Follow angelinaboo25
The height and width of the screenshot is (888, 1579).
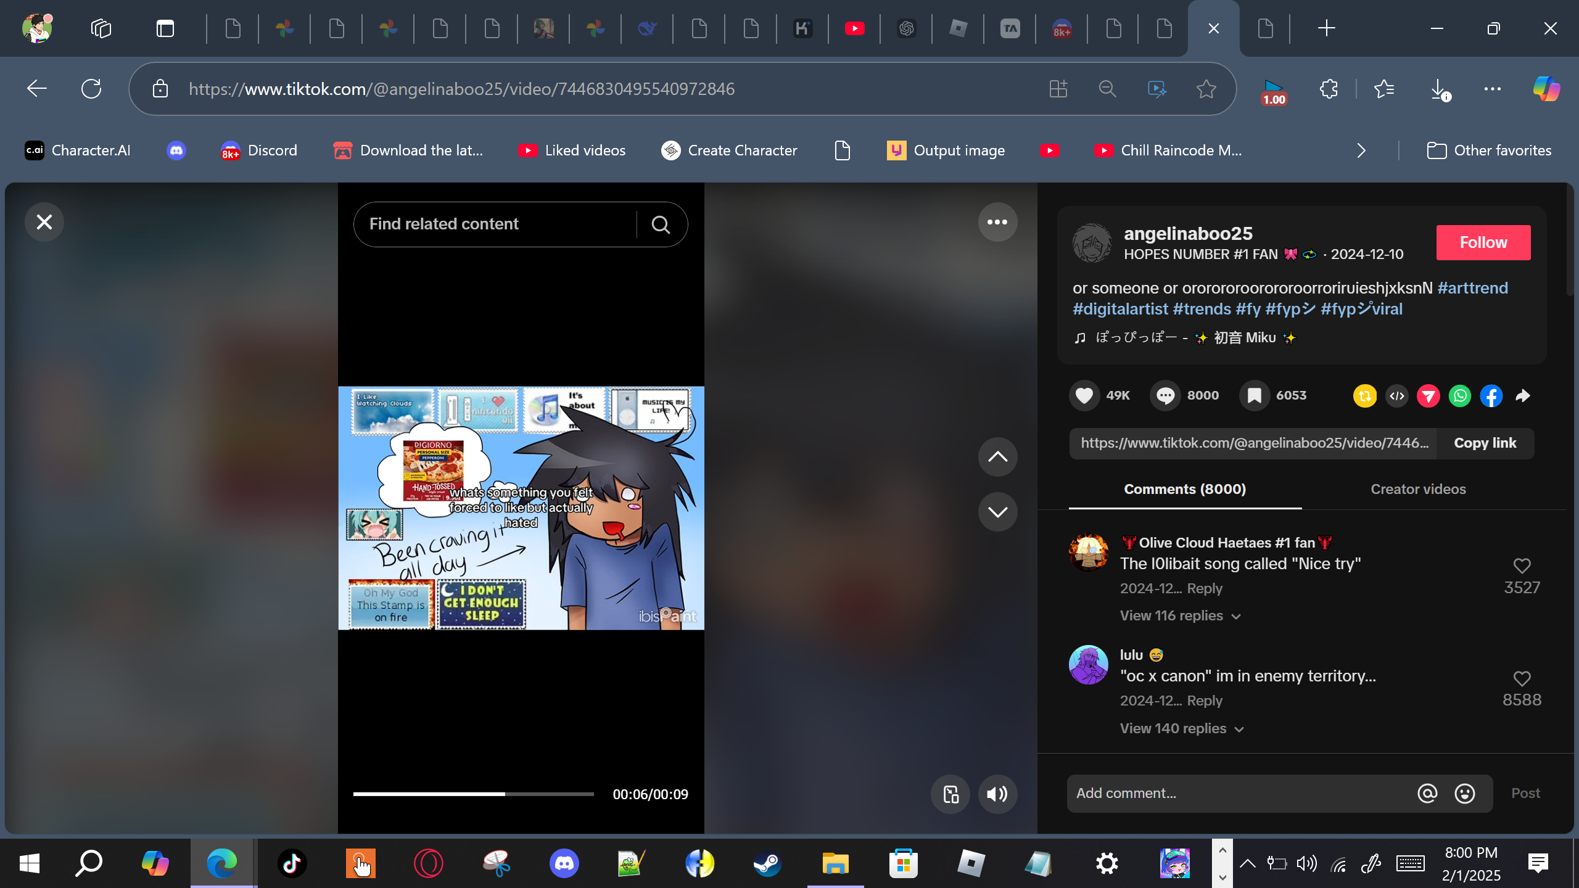tap(1483, 242)
